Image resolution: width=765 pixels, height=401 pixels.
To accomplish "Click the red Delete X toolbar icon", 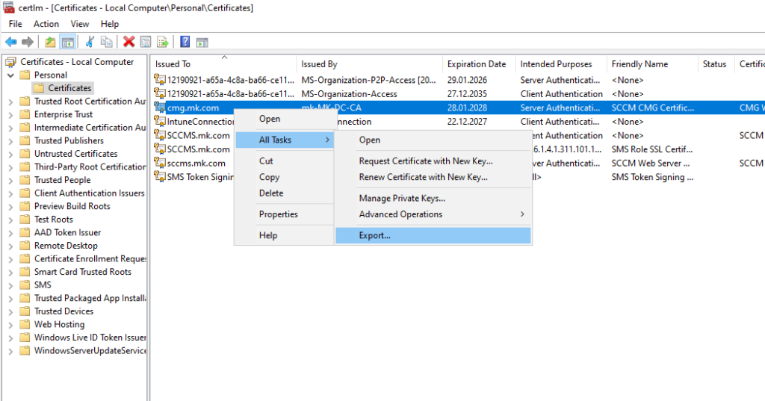I will click(128, 42).
